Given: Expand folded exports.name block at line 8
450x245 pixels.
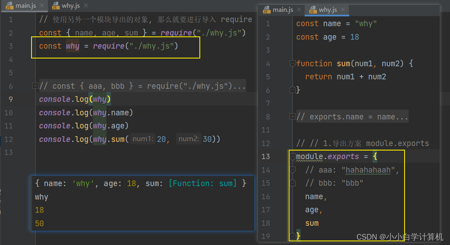Looking at the screenshot, I should pos(292,116).
